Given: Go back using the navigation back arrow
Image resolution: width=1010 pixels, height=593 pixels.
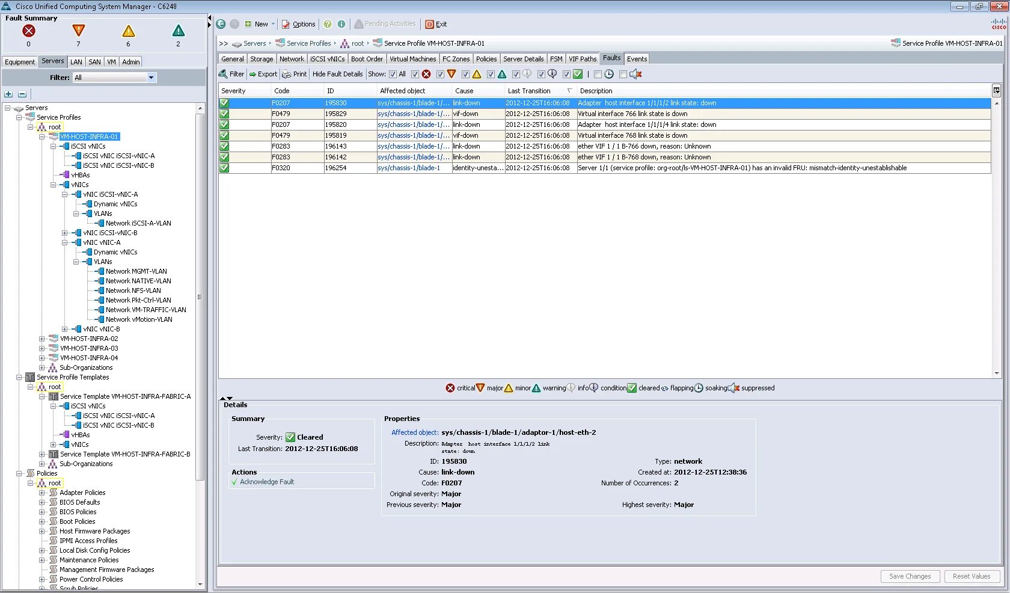Looking at the screenshot, I should 221,24.
